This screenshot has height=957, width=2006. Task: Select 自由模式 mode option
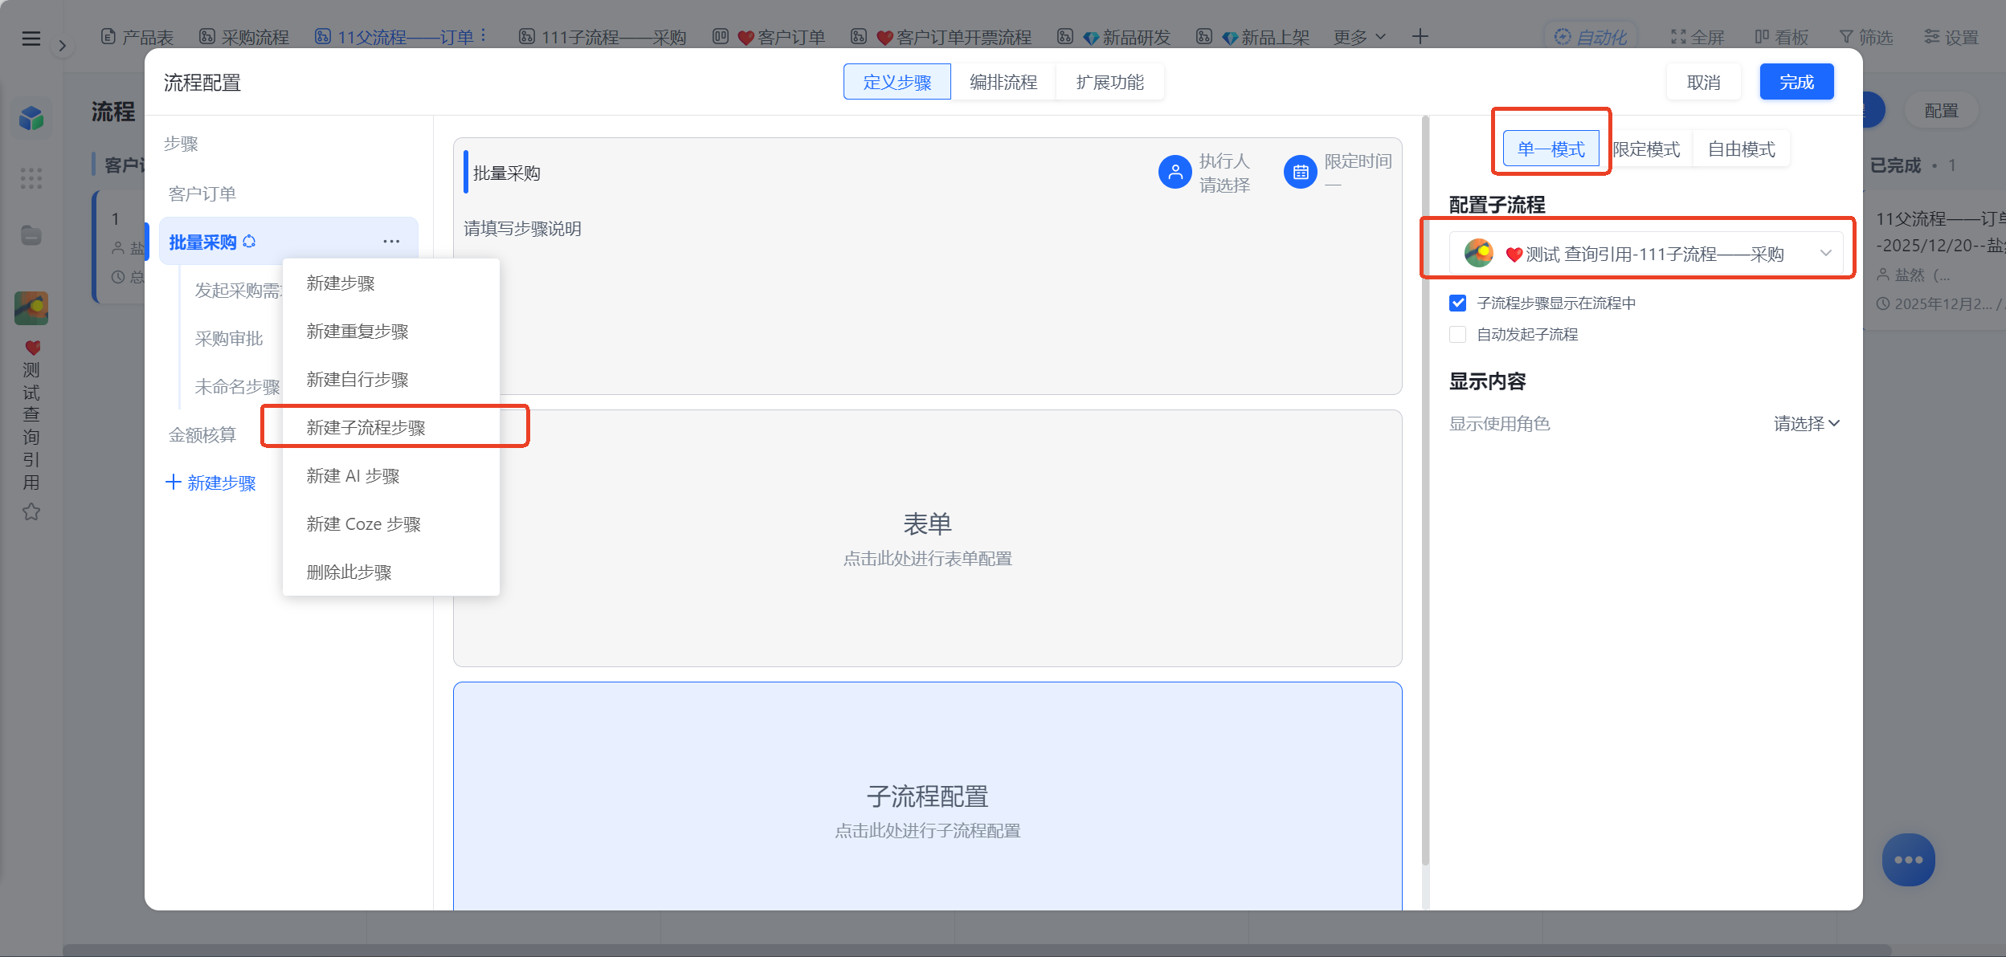click(1741, 149)
